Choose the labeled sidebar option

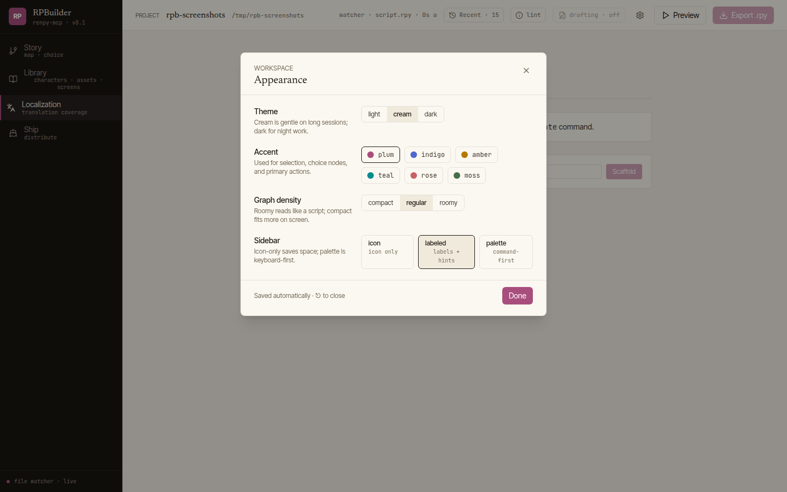pyautogui.click(x=447, y=252)
